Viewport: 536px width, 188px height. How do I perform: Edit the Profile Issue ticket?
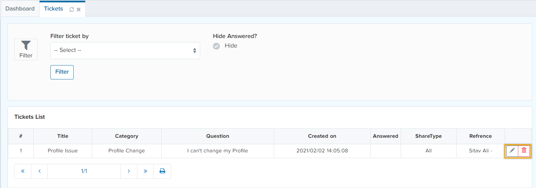pos(512,151)
